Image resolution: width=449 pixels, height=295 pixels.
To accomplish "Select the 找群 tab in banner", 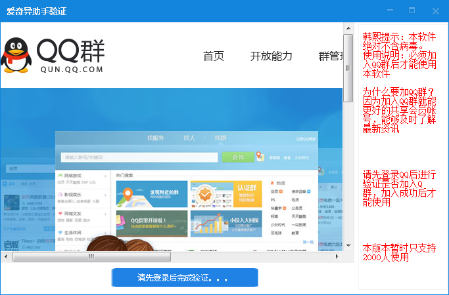I will 220,138.
